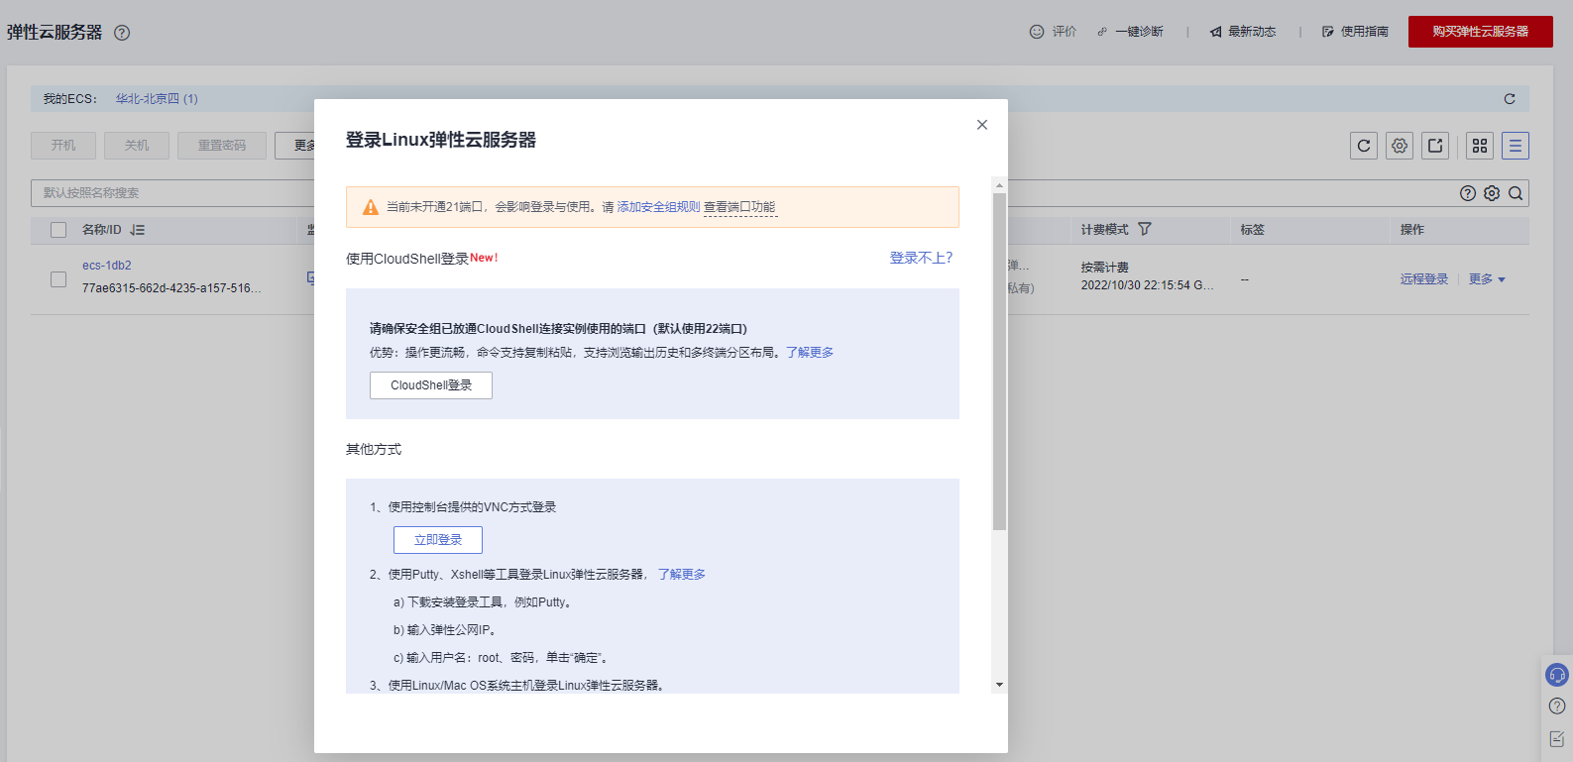Open 一键诊断 from the header
The height and width of the screenshot is (762, 1573).
coord(1130,32)
